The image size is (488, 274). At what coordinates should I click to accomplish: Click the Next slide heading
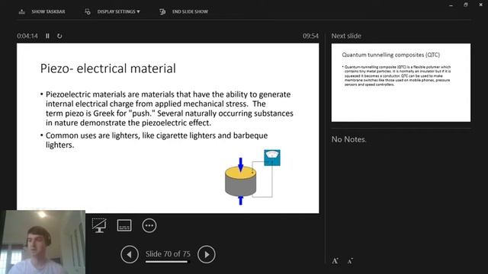click(x=346, y=36)
